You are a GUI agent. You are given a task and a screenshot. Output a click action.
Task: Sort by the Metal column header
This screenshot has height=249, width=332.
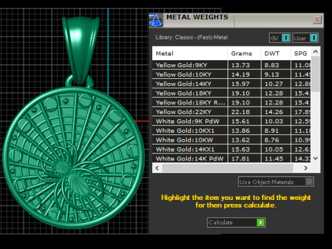click(190, 53)
